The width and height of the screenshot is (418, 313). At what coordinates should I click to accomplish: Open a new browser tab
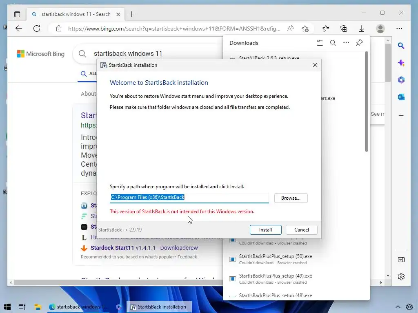coord(132,14)
